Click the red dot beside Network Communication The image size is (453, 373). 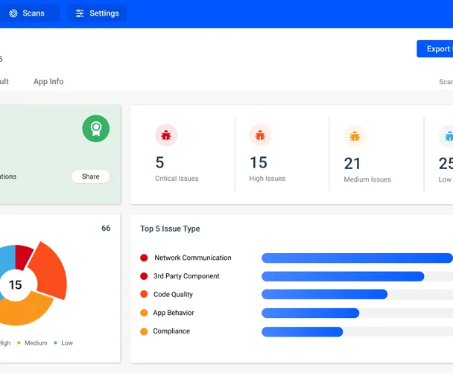(x=144, y=258)
